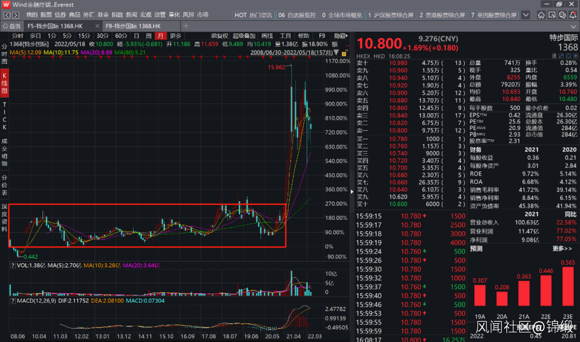Click the 通 badge under stock code
This screenshot has width=580, height=342.
coord(554,56)
